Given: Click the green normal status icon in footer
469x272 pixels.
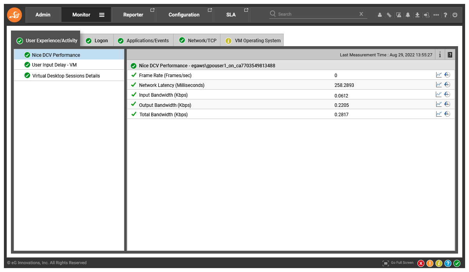Looking at the screenshot, I should point(457,263).
